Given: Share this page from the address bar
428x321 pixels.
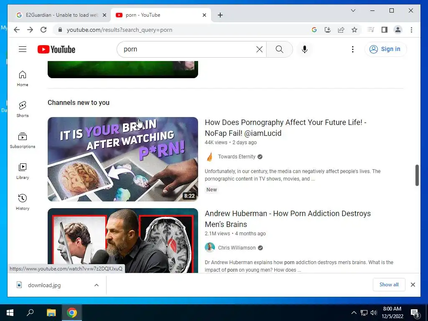Looking at the screenshot, I should [x=341, y=30].
